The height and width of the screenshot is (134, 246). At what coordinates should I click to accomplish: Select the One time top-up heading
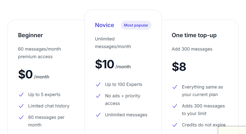coord(194,35)
